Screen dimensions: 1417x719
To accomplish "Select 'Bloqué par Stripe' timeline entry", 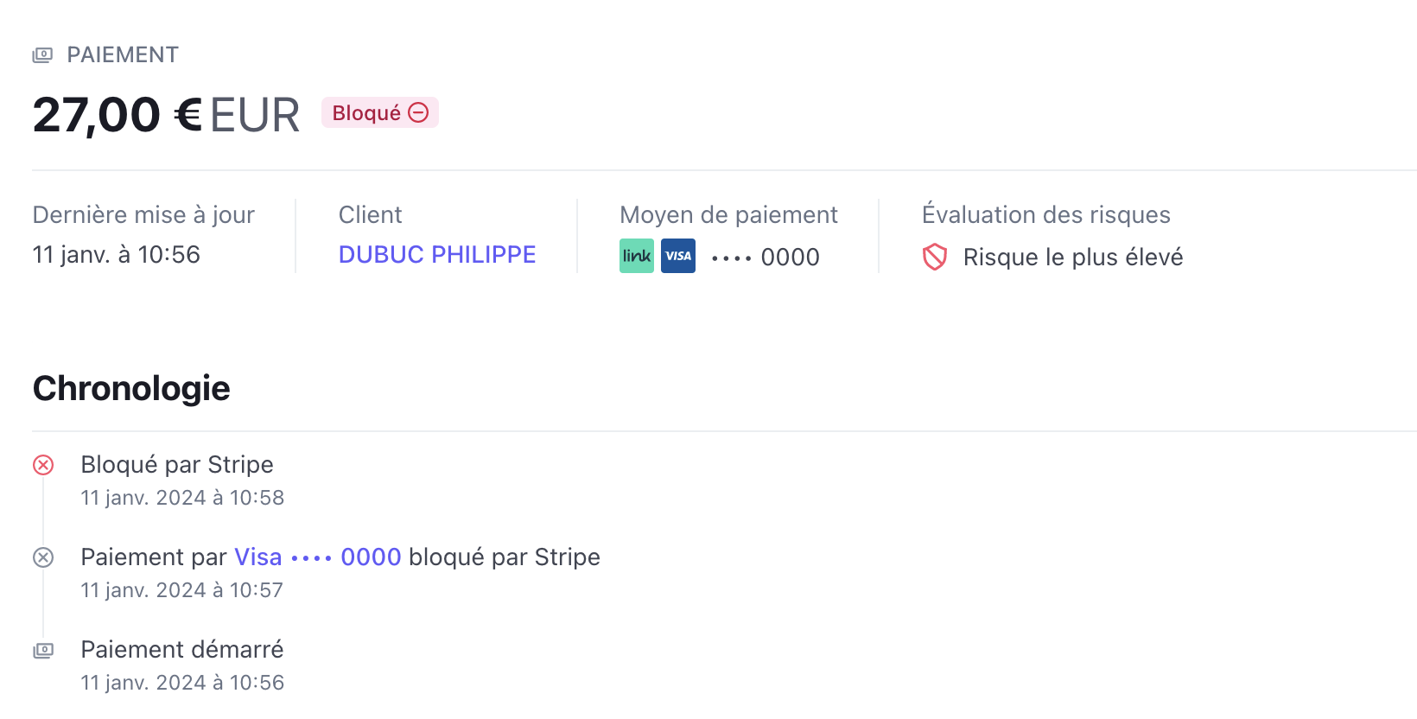I will click(x=177, y=465).
